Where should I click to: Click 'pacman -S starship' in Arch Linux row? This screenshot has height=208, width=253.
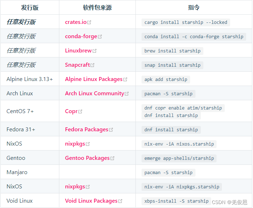click(168, 94)
